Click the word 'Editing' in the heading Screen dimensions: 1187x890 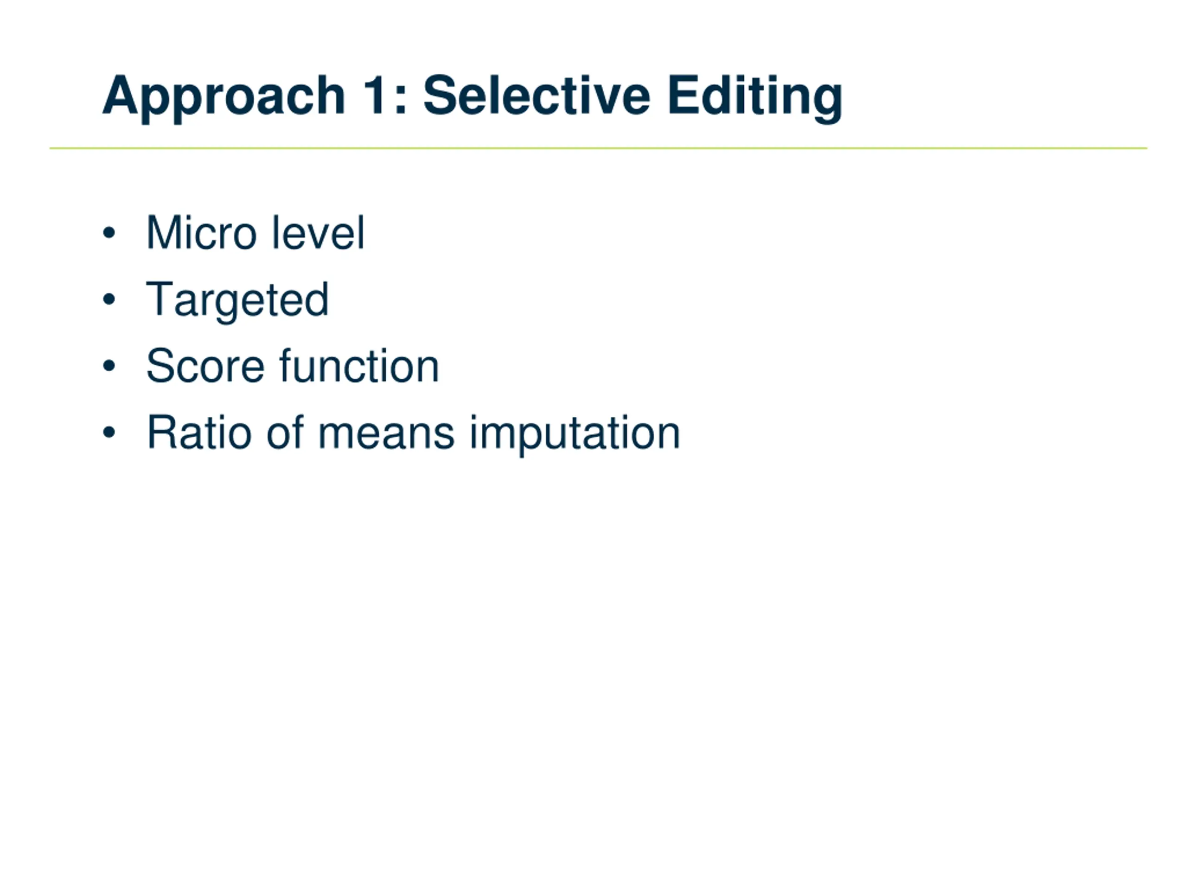(755, 98)
